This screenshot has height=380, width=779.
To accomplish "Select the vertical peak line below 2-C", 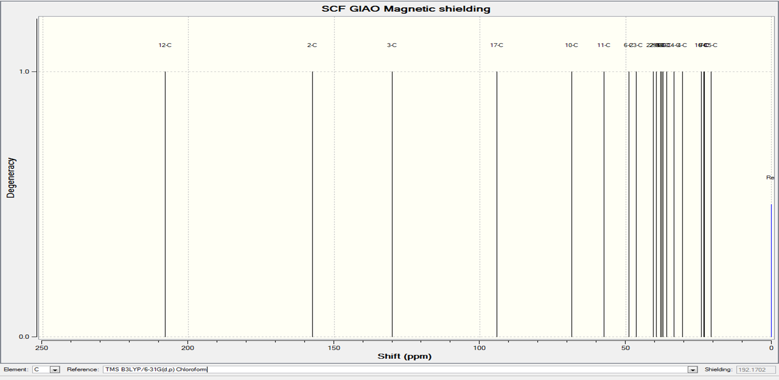I will (312, 204).
